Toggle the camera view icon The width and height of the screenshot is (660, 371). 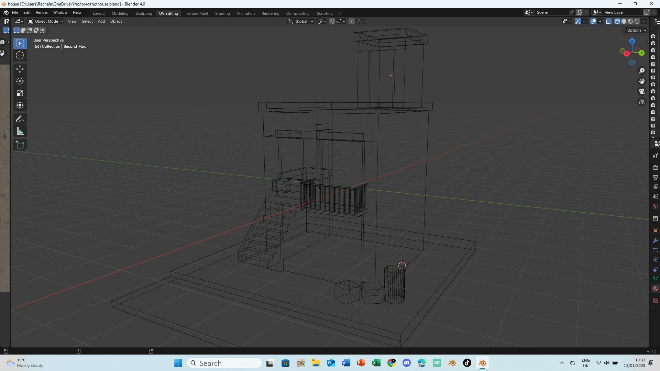(642, 91)
